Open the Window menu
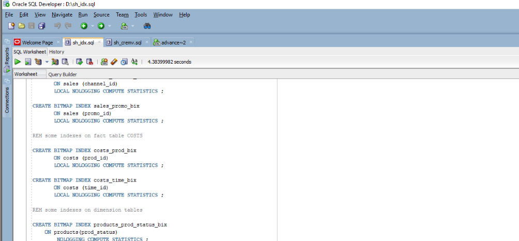 pos(163,14)
